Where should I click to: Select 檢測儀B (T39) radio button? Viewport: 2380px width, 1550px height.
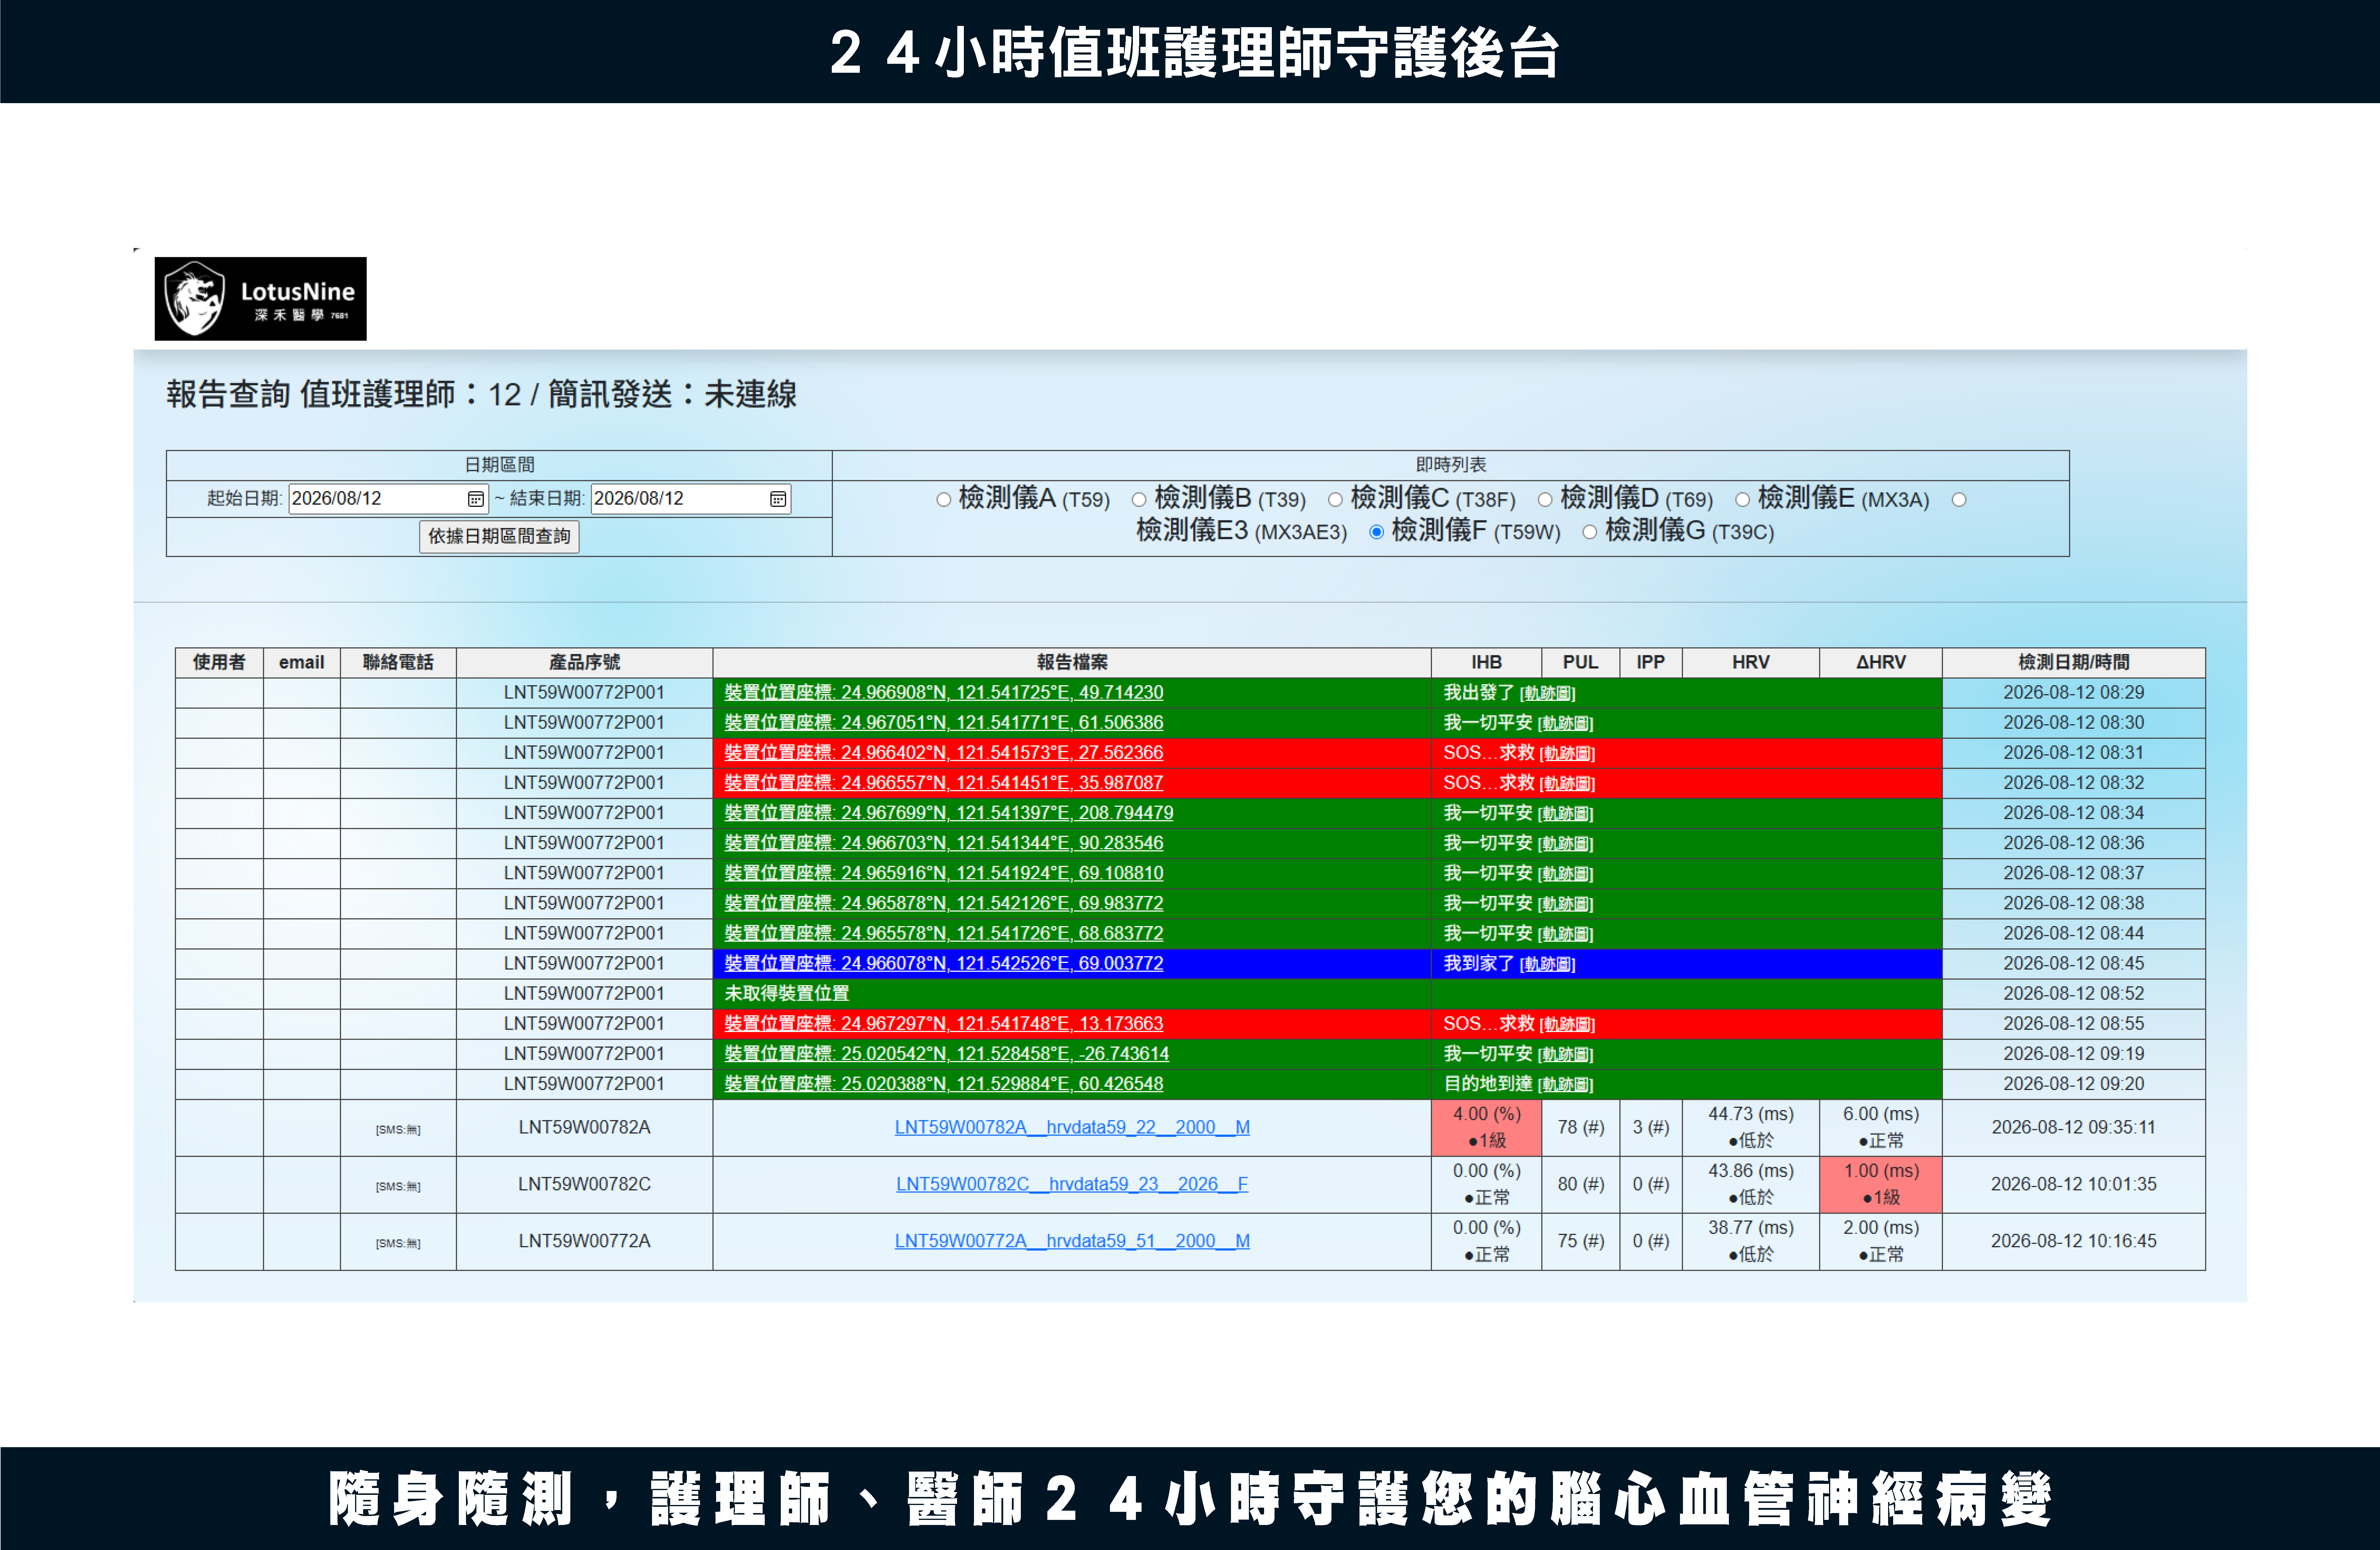pos(1139,500)
